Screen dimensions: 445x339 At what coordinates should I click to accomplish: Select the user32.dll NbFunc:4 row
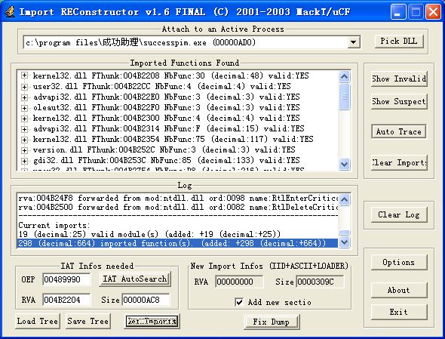(161, 86)
